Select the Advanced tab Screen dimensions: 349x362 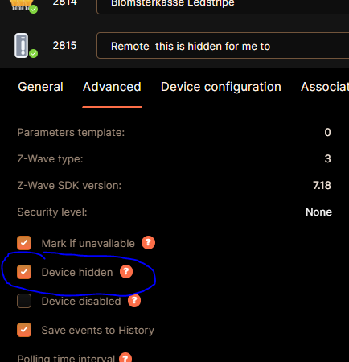click(x=112, y=87)
